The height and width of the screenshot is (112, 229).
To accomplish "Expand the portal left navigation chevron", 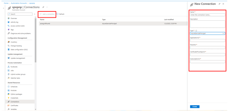I will click(3, 8).
